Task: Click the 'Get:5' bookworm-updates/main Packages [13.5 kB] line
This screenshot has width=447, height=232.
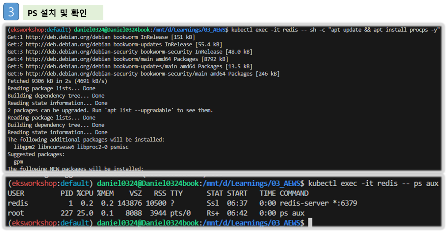Action: coord(130,66)
